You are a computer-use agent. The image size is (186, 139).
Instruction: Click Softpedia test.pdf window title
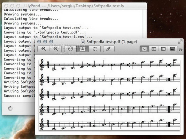(x=111, y=42)
